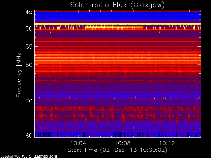Click the 'Solar radio Flux (Glasgow)' title
This screenshot has height=158, width=211.
[x=117, y=5]
